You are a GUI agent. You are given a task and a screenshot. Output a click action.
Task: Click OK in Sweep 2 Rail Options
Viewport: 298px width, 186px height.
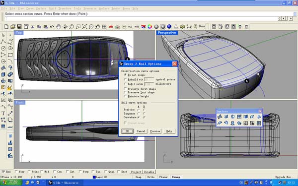(x=127, y=131)
